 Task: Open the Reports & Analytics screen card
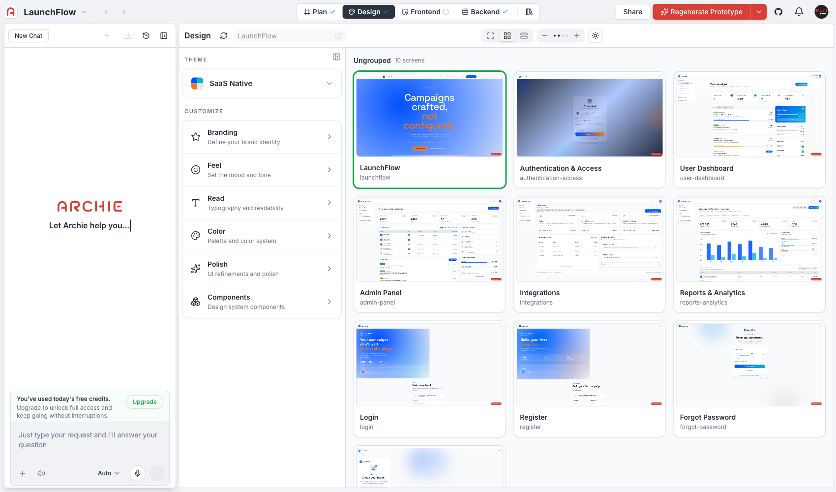click(749, 254)
